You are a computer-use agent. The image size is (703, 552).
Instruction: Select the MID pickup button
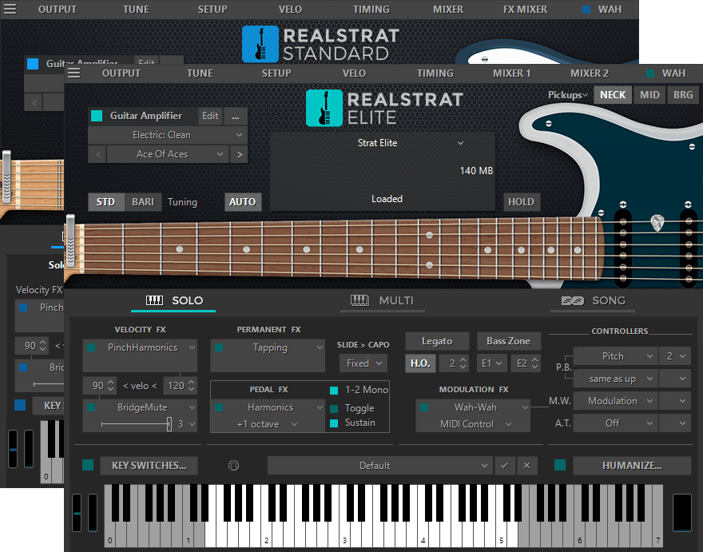point(649,94)
